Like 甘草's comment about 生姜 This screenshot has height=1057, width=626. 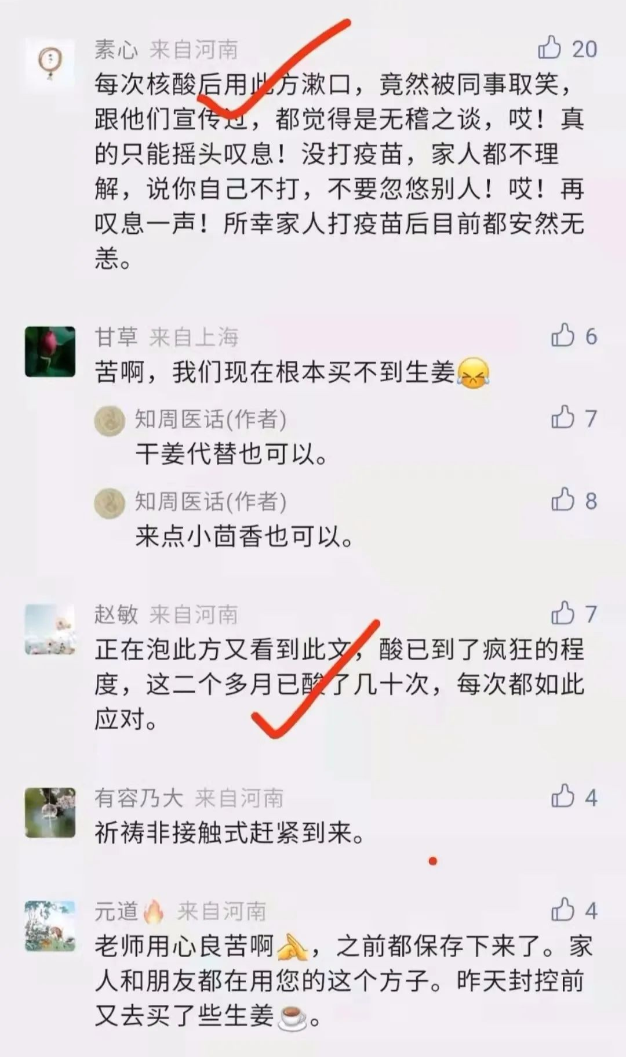(562, 335)
